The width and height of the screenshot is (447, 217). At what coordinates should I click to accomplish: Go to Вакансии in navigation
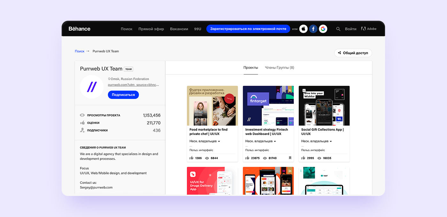click(179, 29)
